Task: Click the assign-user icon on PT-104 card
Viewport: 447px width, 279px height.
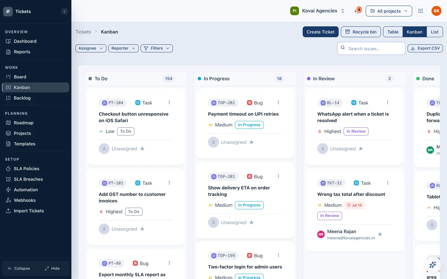Action: pos(142,149)
